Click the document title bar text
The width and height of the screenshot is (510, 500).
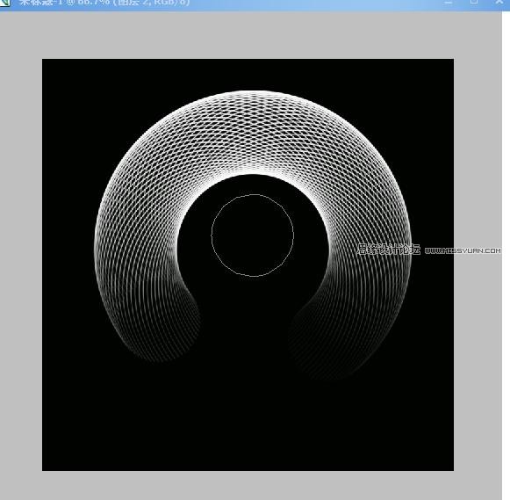pos(104,2)
